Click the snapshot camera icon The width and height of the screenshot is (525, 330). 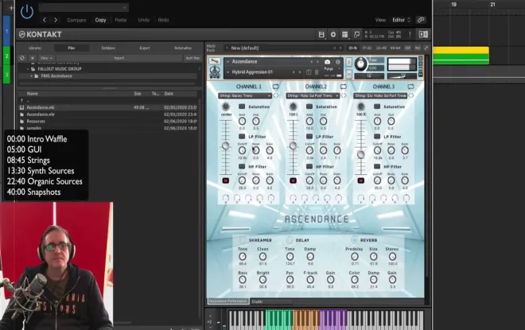(327, 62)
